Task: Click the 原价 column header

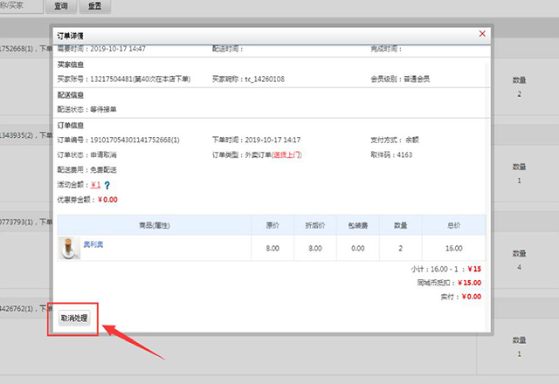Action: [x=272, y=224]
